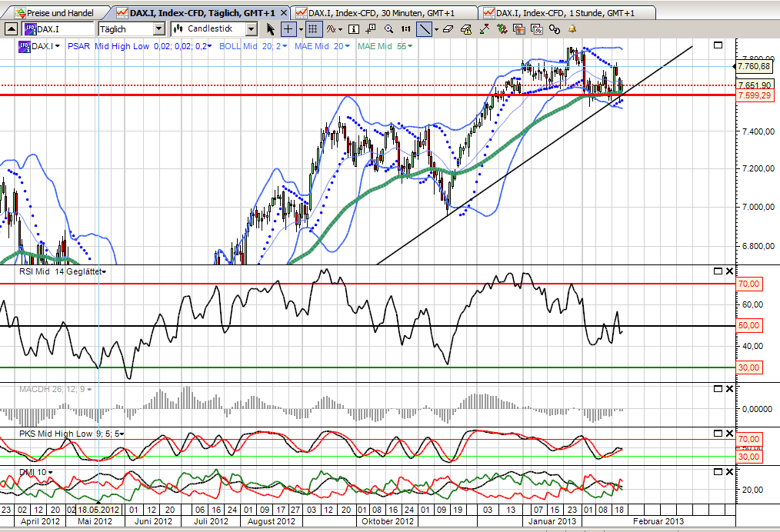Close the RSI indicator panel
Viewport: 780px width, 532px height.
click(x=729, y=271)
